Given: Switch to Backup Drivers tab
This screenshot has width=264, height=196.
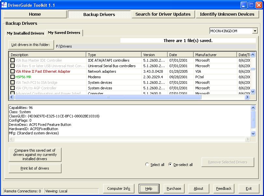Looking at the screenshot, I should 99,14.
